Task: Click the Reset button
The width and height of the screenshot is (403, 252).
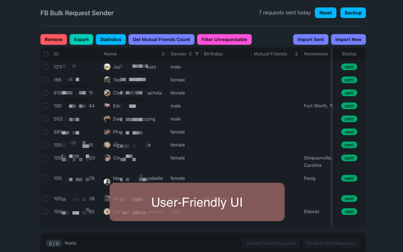Action: tap(326, 13)
